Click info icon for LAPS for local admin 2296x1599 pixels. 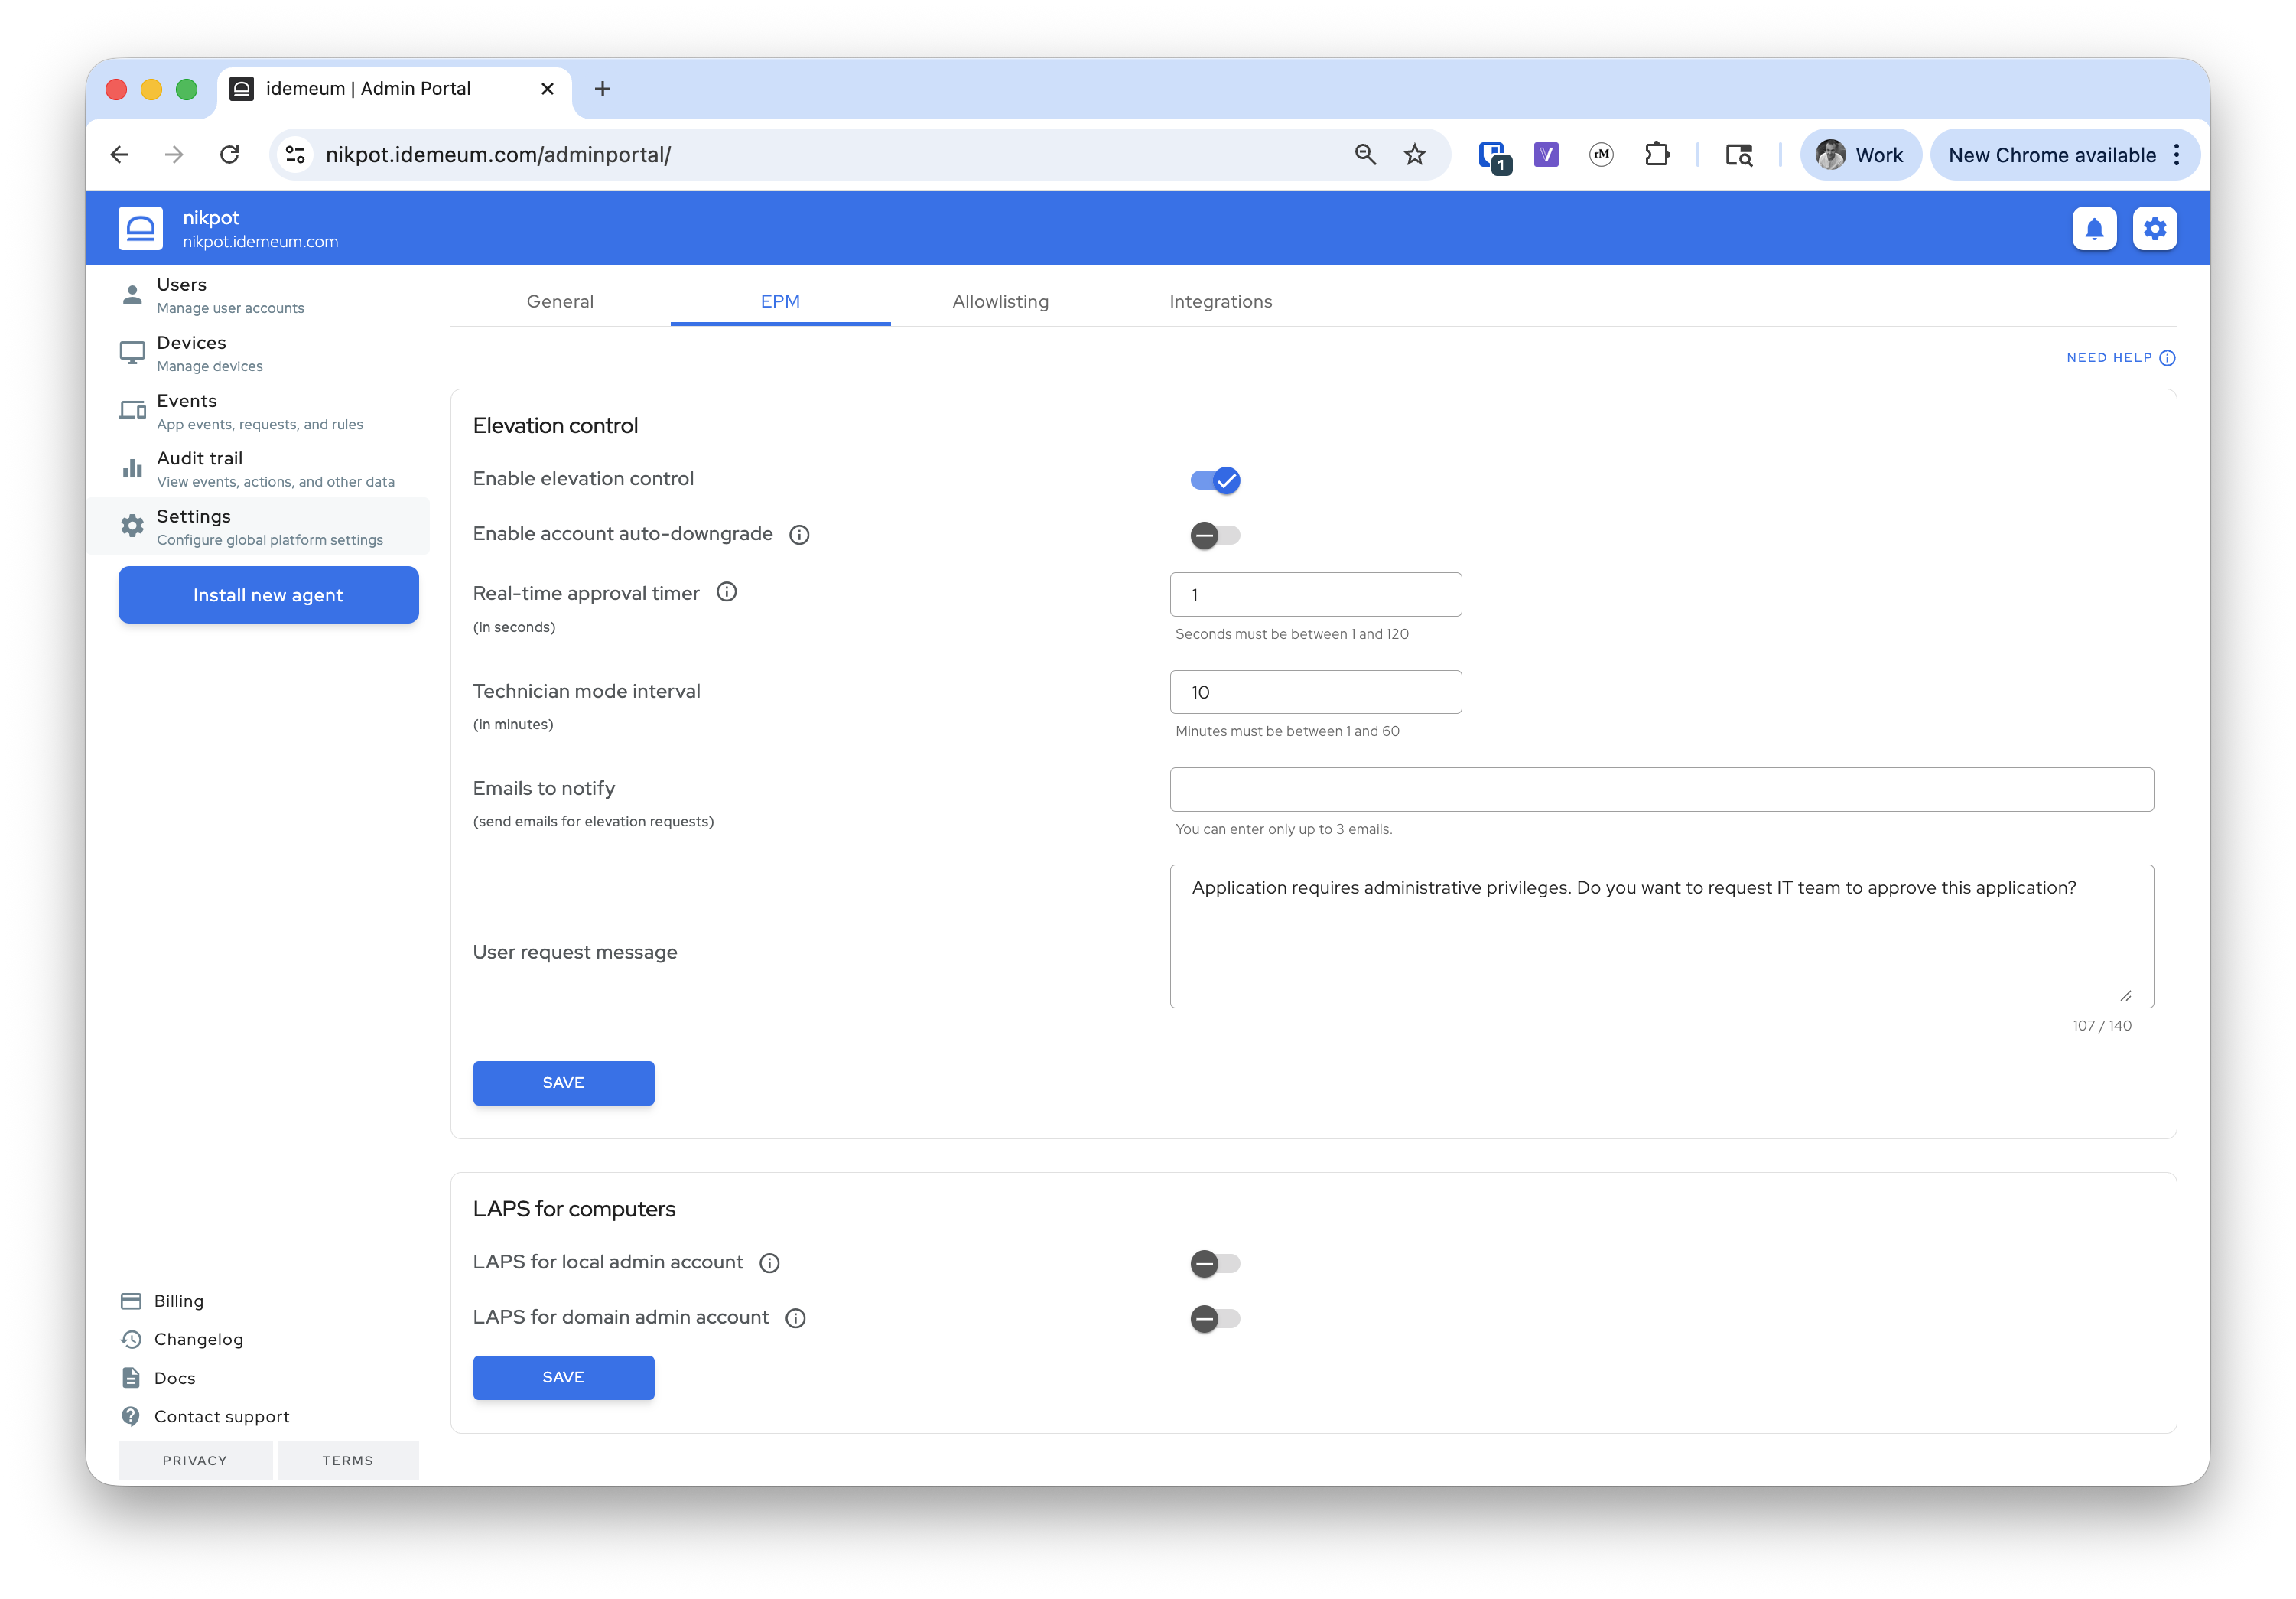769,1263
